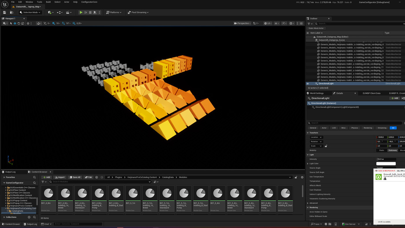Click the Stop simulation square button
Viewport: 405px width, 228px height.
pos(90,12)
